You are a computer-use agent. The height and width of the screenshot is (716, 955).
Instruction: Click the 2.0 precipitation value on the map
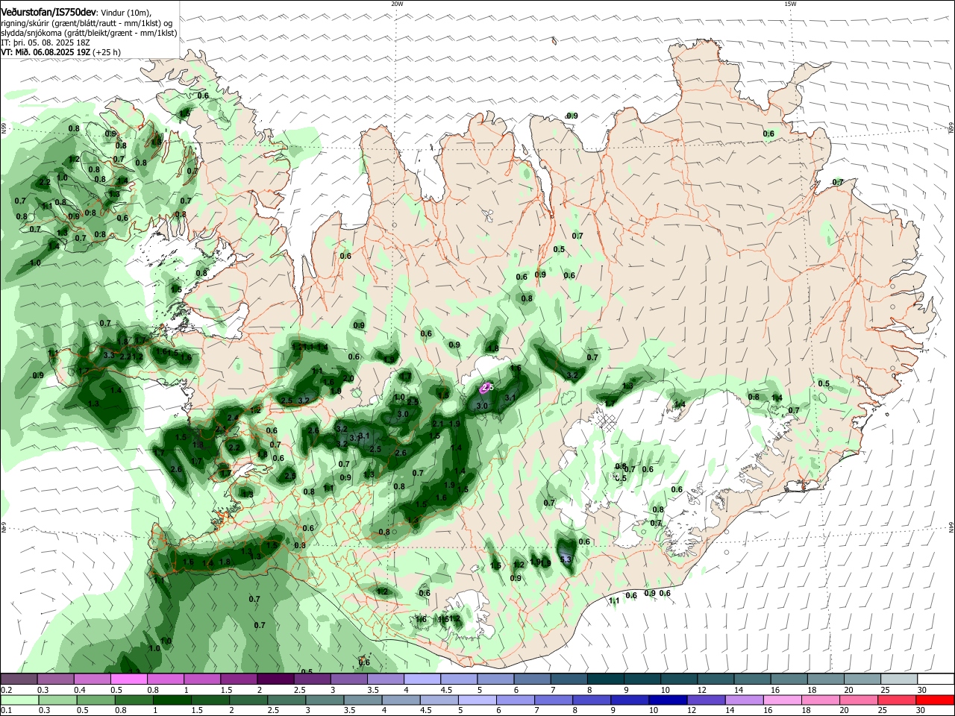[x=348, y=378]
